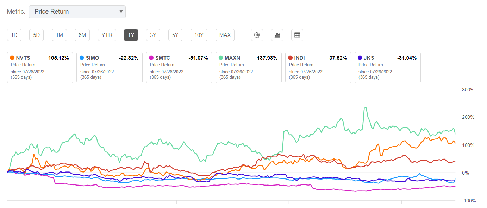Select the 5D time range
The width and height of the screenshot is (487, 208).
(x=36, y=35)
